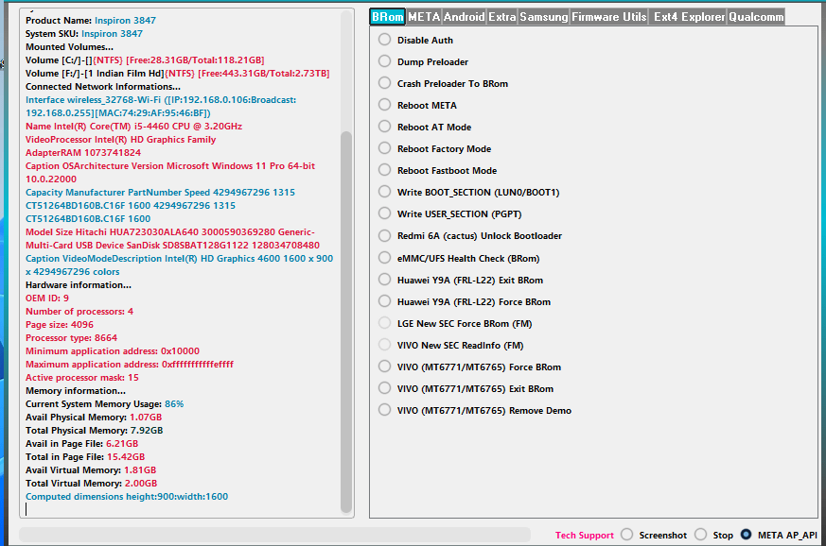
Task: Select VIVO (MT6771/MT6765) Remove Demo
Action: [x=385, y=410]
